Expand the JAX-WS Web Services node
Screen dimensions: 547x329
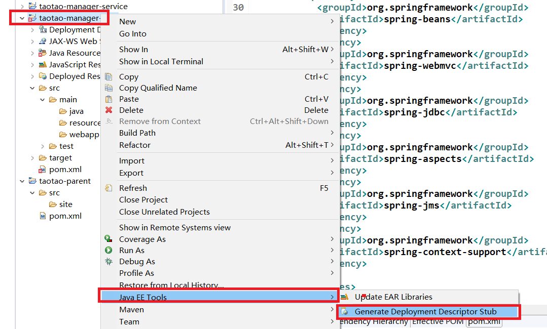click(32, 42)
